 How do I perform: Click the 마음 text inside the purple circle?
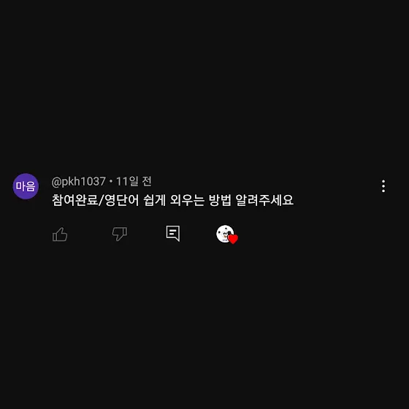(x=26, y=186)
